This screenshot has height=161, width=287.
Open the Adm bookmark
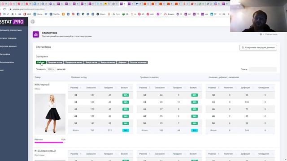151,14
